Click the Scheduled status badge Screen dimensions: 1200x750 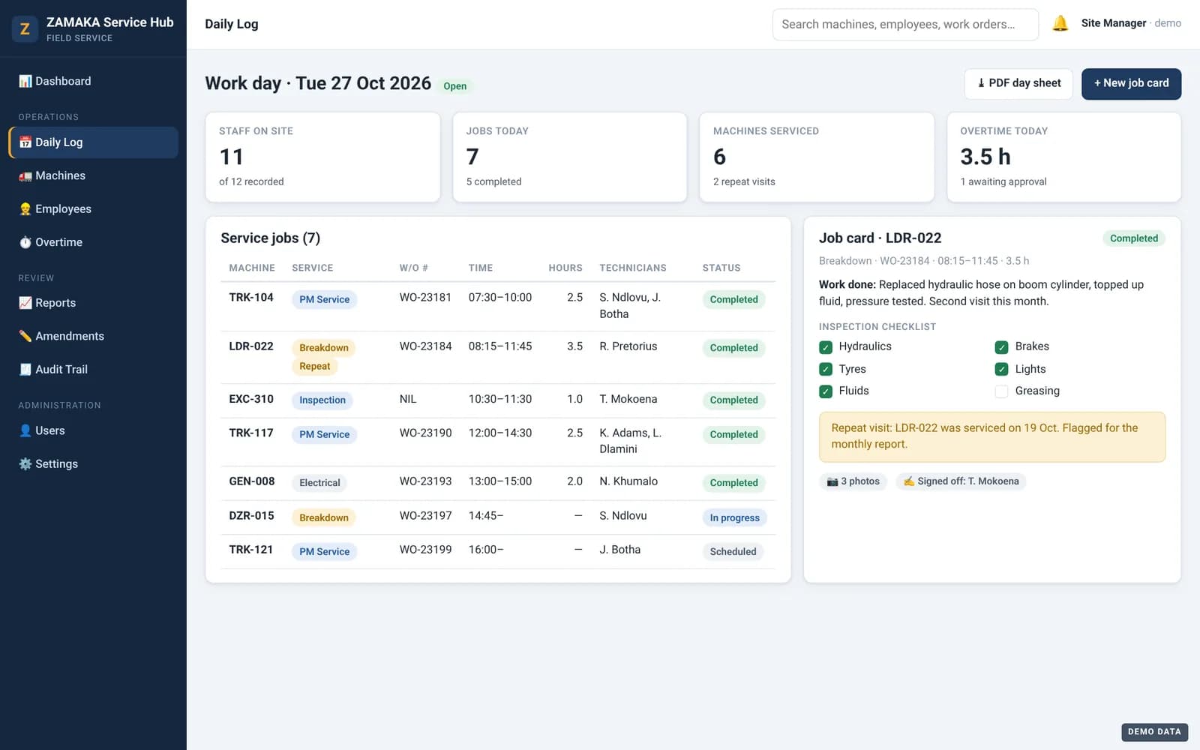point(733,551)
